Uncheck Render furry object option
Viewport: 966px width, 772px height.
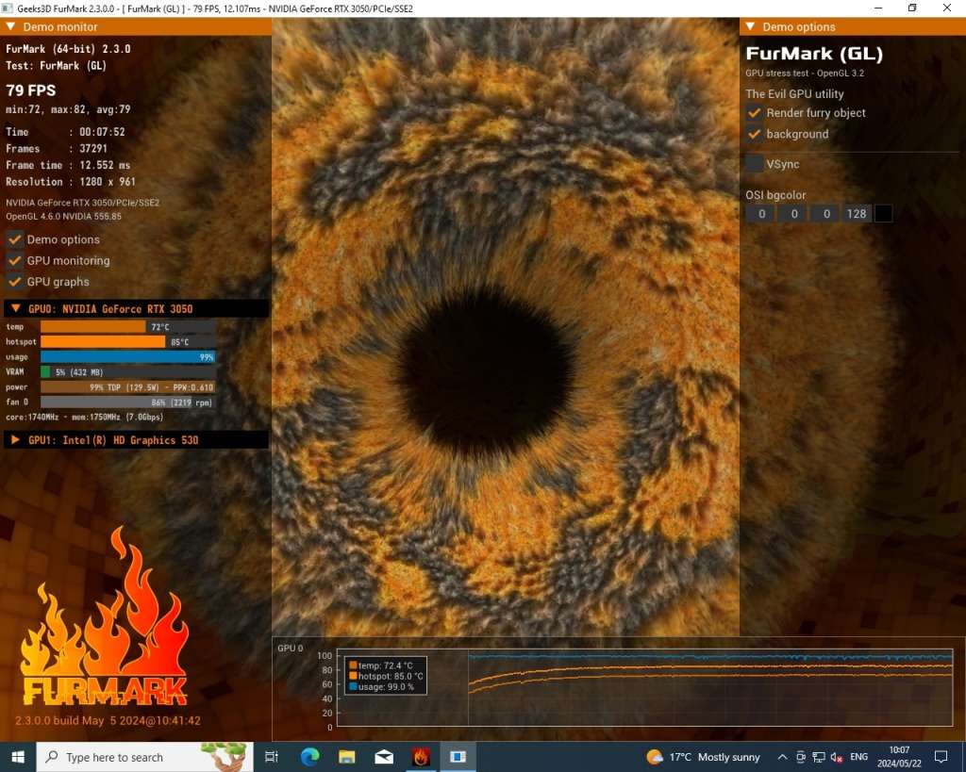point(755,113)
